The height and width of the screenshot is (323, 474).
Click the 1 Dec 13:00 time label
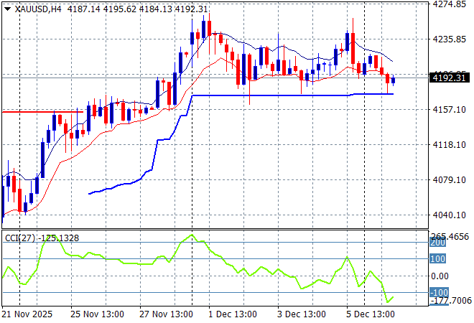[233, 314]
